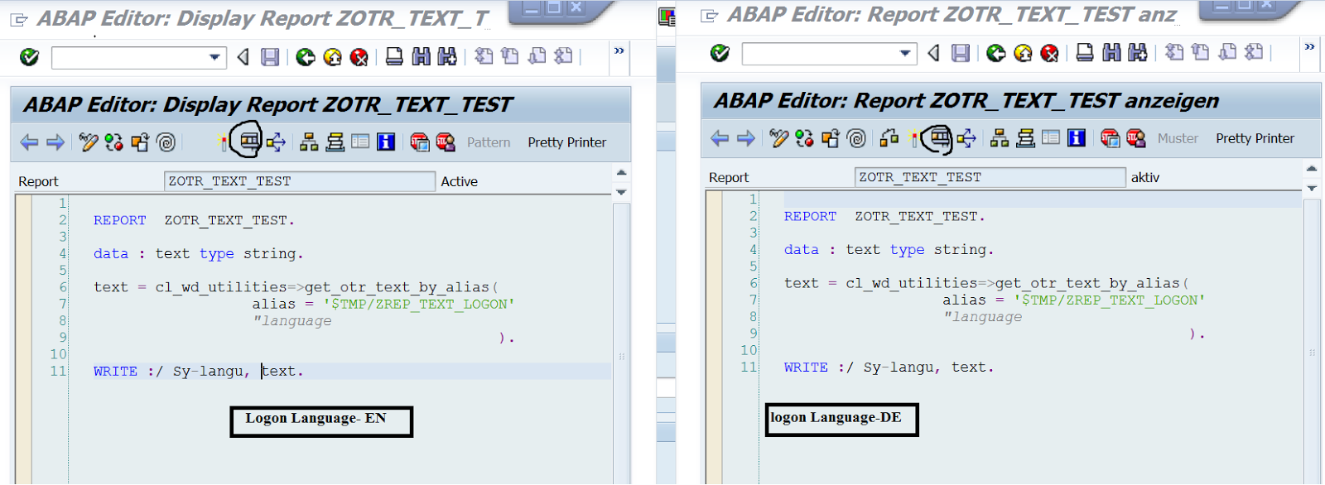Click the circled test icon in German window
1325x485 pixels.
pyautogui.click(x=938, y=137)
